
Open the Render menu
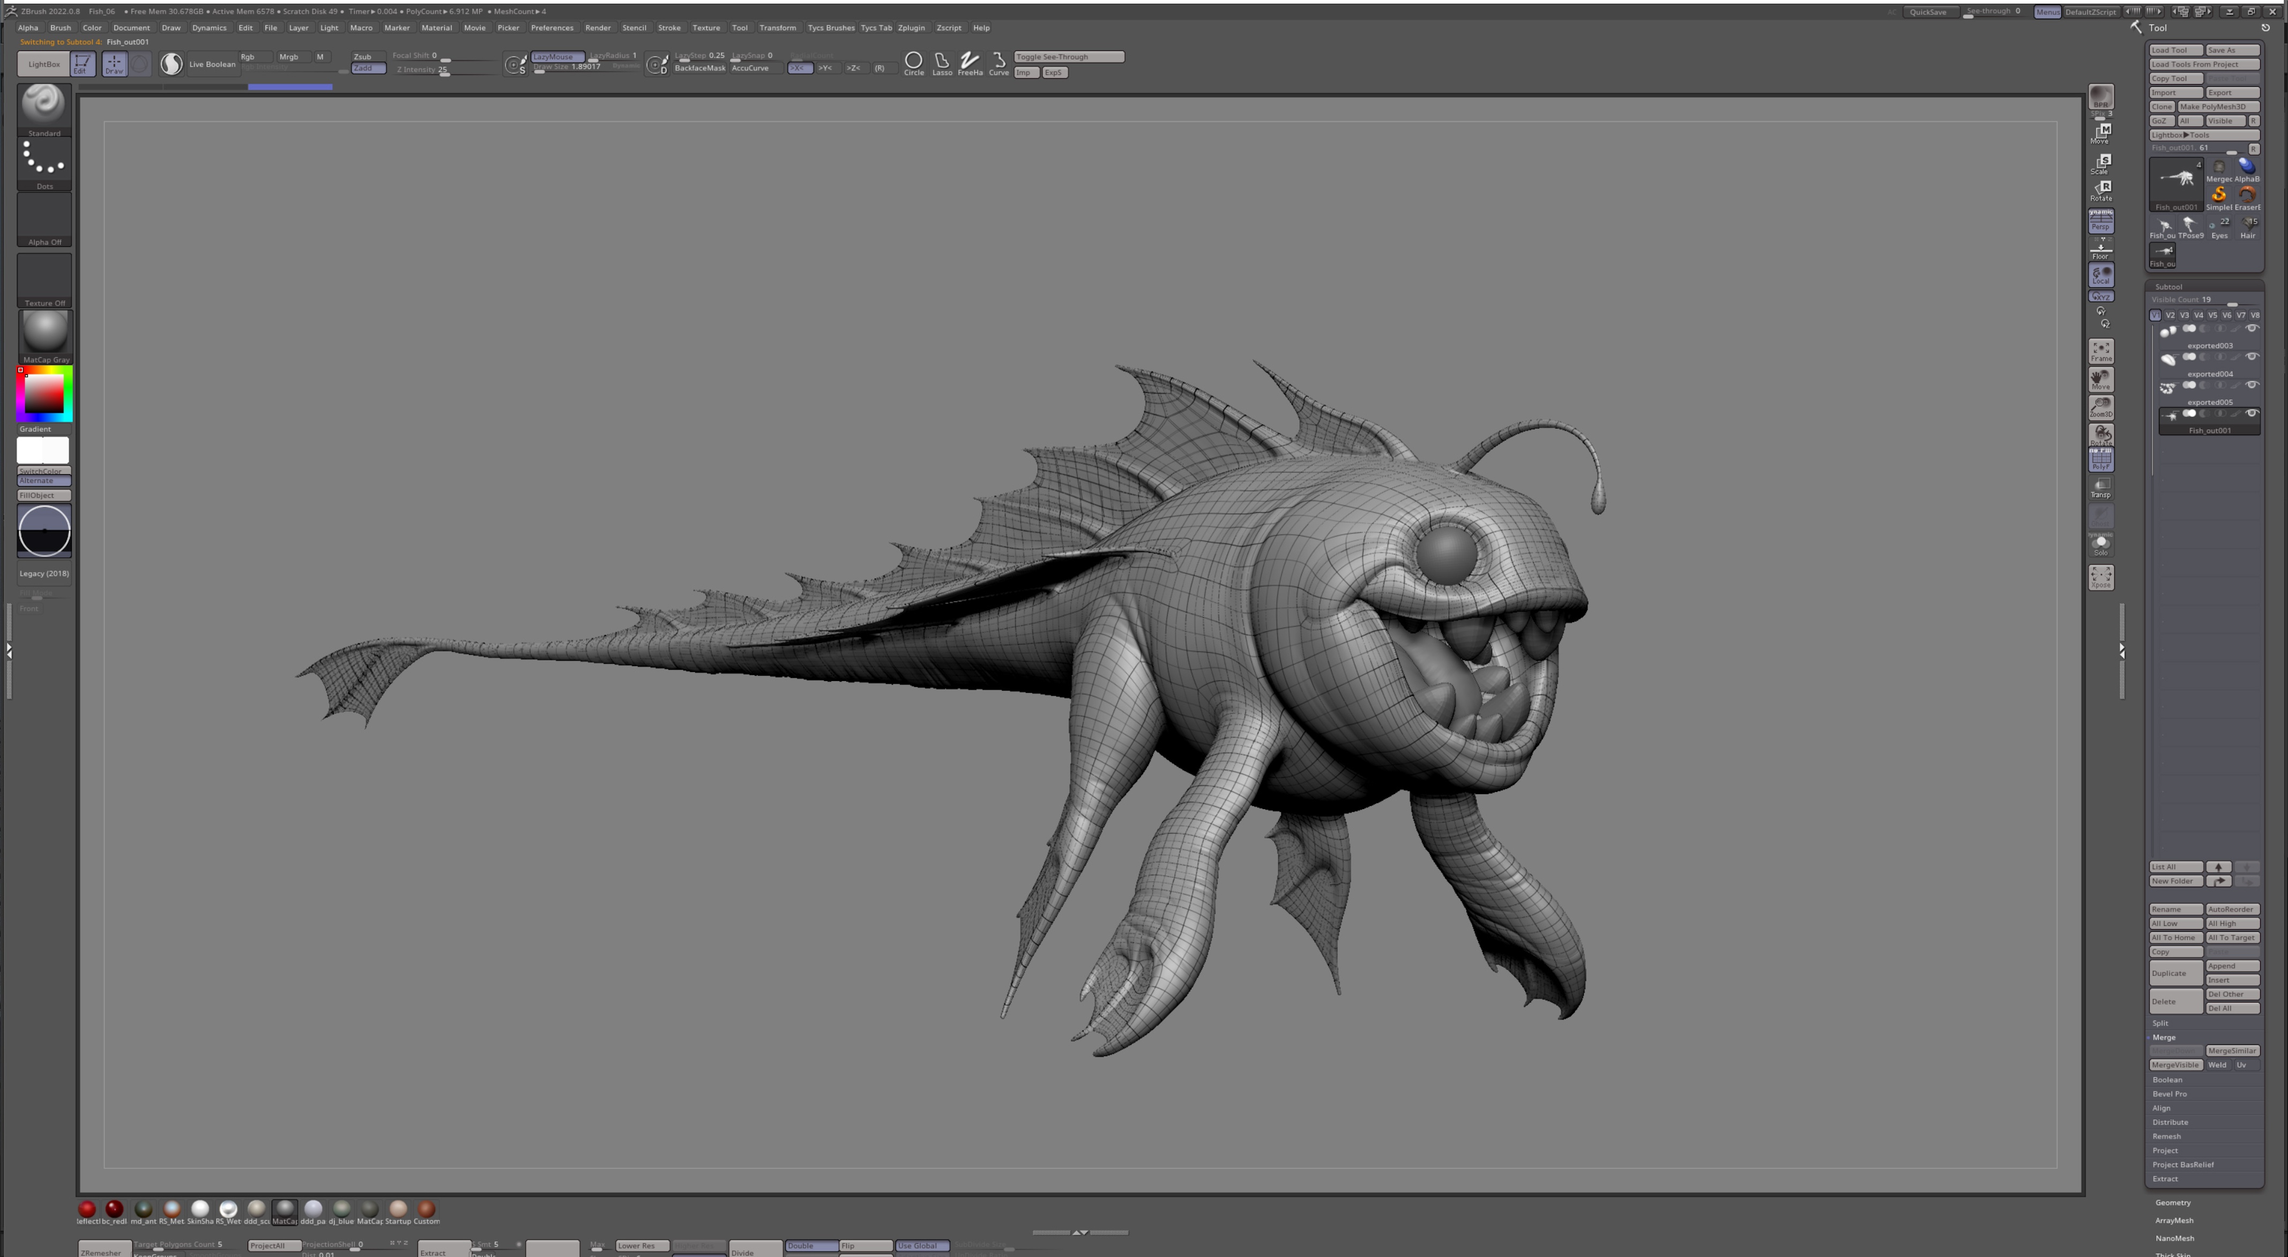598,27
